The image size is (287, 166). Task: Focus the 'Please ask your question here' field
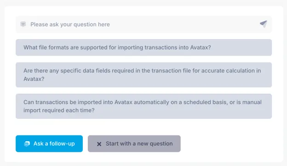click(x=143, y=24)
